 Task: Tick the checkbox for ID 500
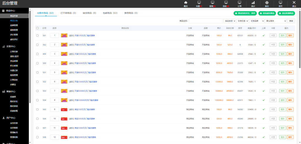[37, 63]
